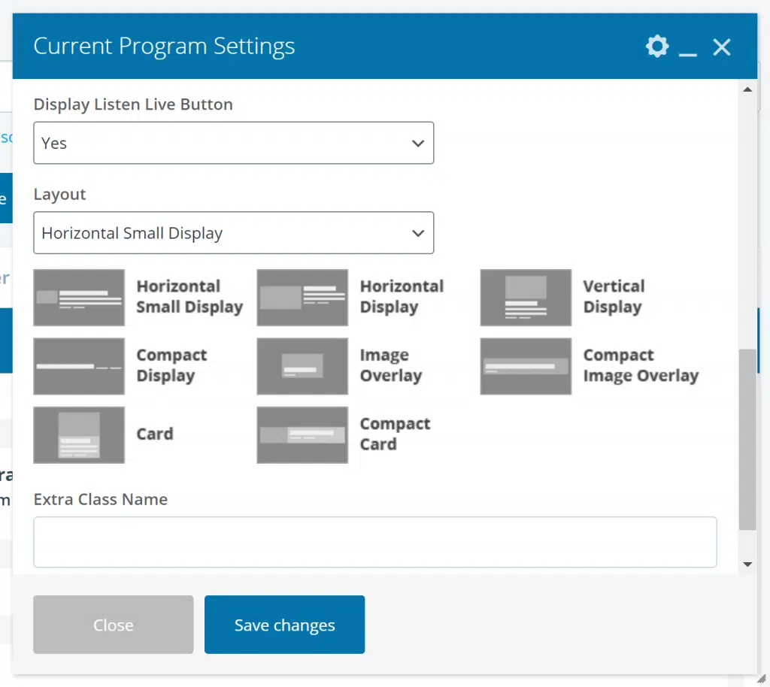Click the vertical scrollbar thumb
The image size is (770, 687).
pos(747,440)
